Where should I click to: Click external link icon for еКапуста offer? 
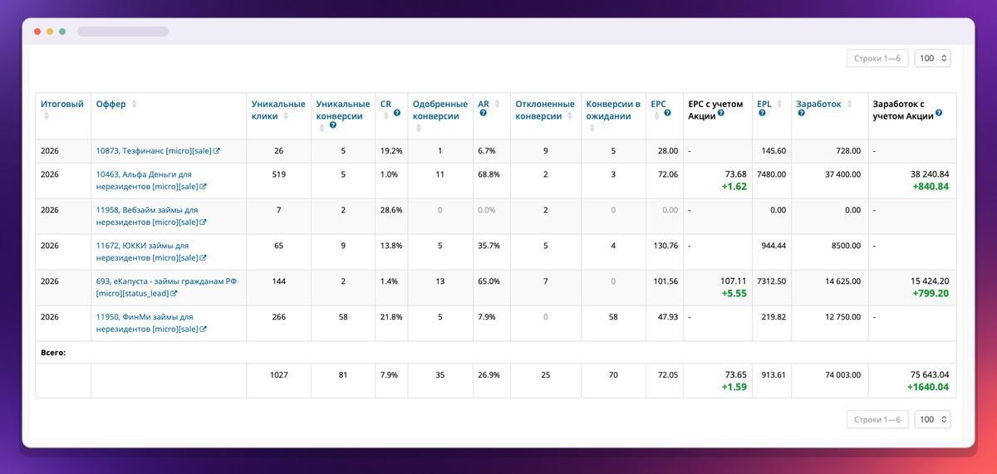pos(174,294)
